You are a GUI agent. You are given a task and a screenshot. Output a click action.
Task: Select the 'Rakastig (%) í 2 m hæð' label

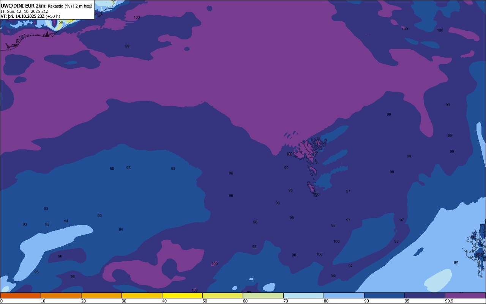tap(70, 6)
